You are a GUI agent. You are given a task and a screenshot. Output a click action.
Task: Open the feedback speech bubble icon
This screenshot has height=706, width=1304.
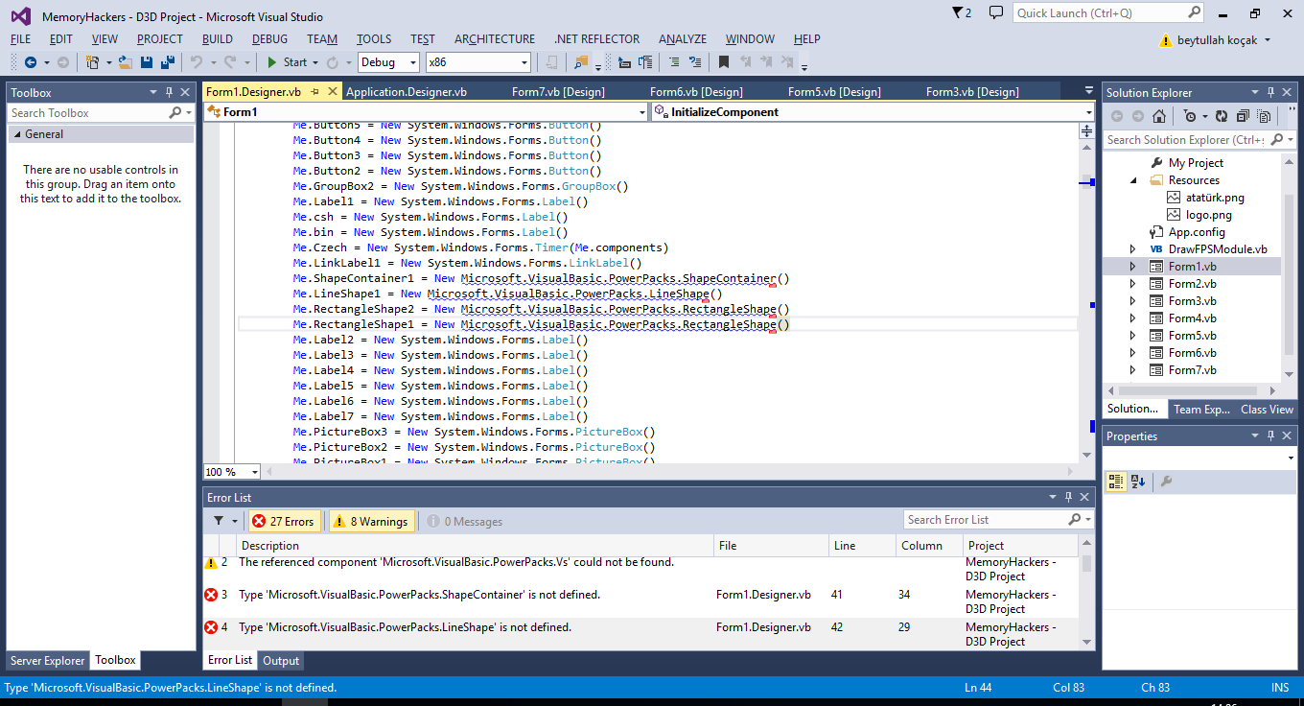pos(996,13)
